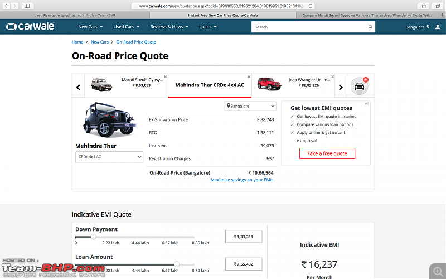Click the Insurance value 39,073
Image resolution: width=446 pixels, height=279 pixels.
click(267, 146)
